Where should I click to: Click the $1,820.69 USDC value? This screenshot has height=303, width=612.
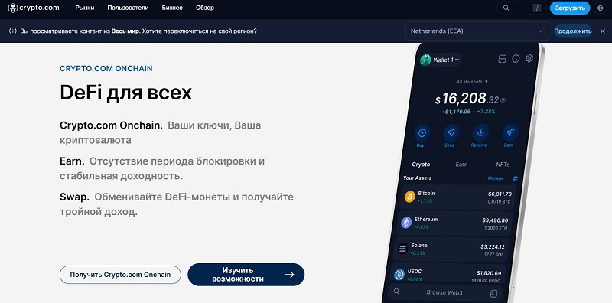point(489,273)
